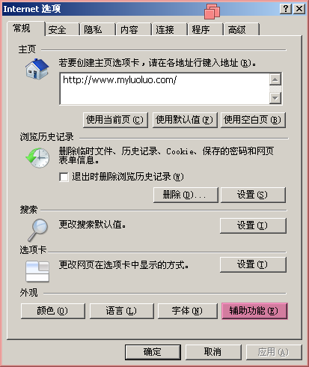Screen dimensions: 309x367
Task: Click the homepage box scroll up arrow
Action: (275, 79)
